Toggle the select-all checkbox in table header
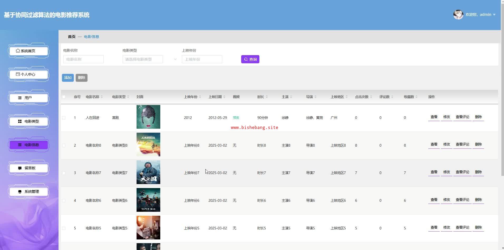Viewport: 504px width, 250px height. pos(64,97)
